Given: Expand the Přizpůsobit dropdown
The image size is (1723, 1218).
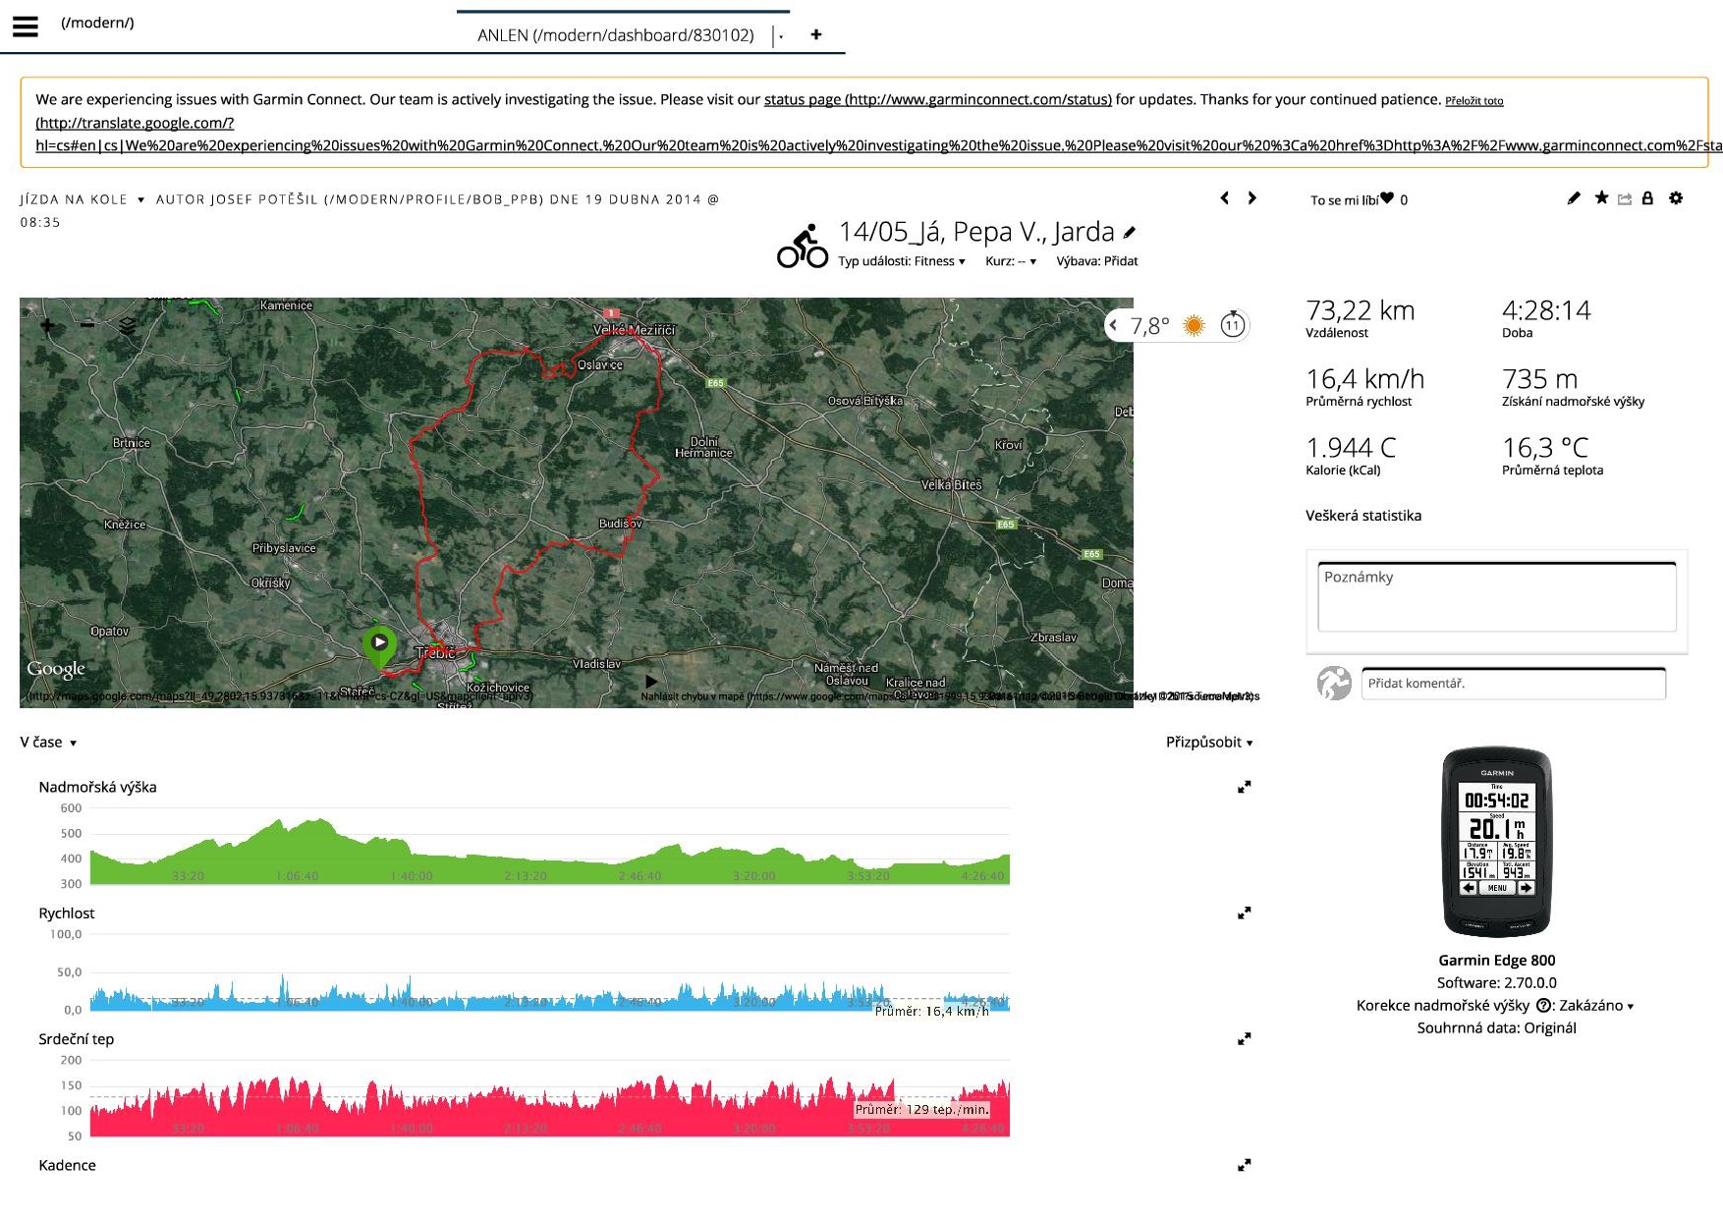Looking at the screenshot, I should click(x=1208, y=743).
